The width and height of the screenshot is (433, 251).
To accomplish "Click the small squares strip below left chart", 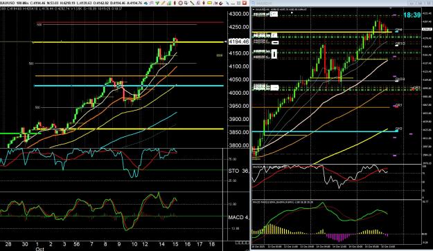I will point(242,243).
